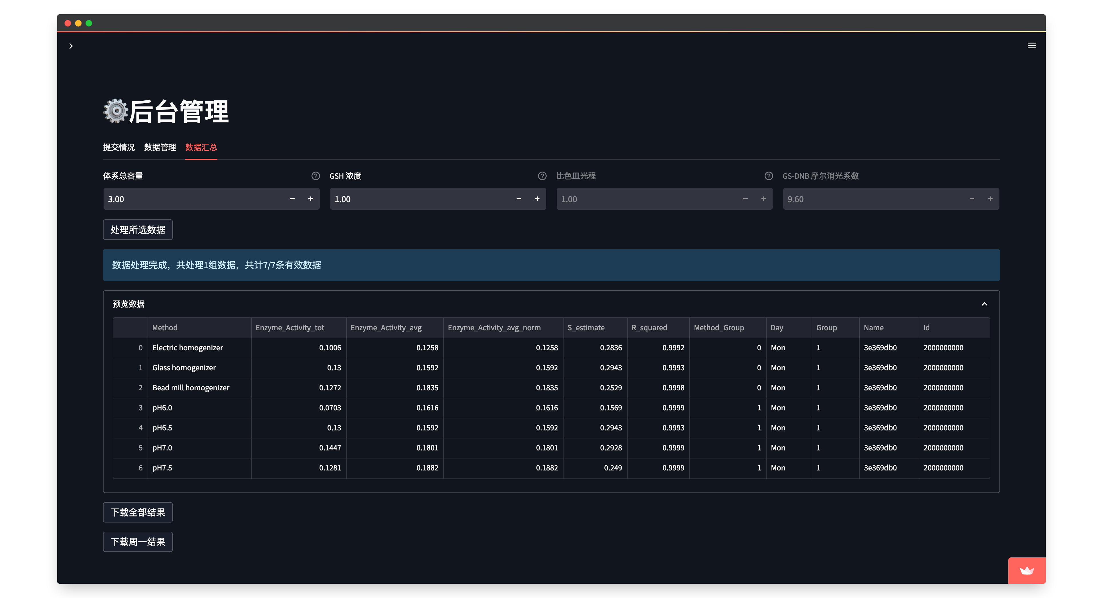Click the 0.0703 total activity value
The image size is (1103, 598).
click(298, 408)
